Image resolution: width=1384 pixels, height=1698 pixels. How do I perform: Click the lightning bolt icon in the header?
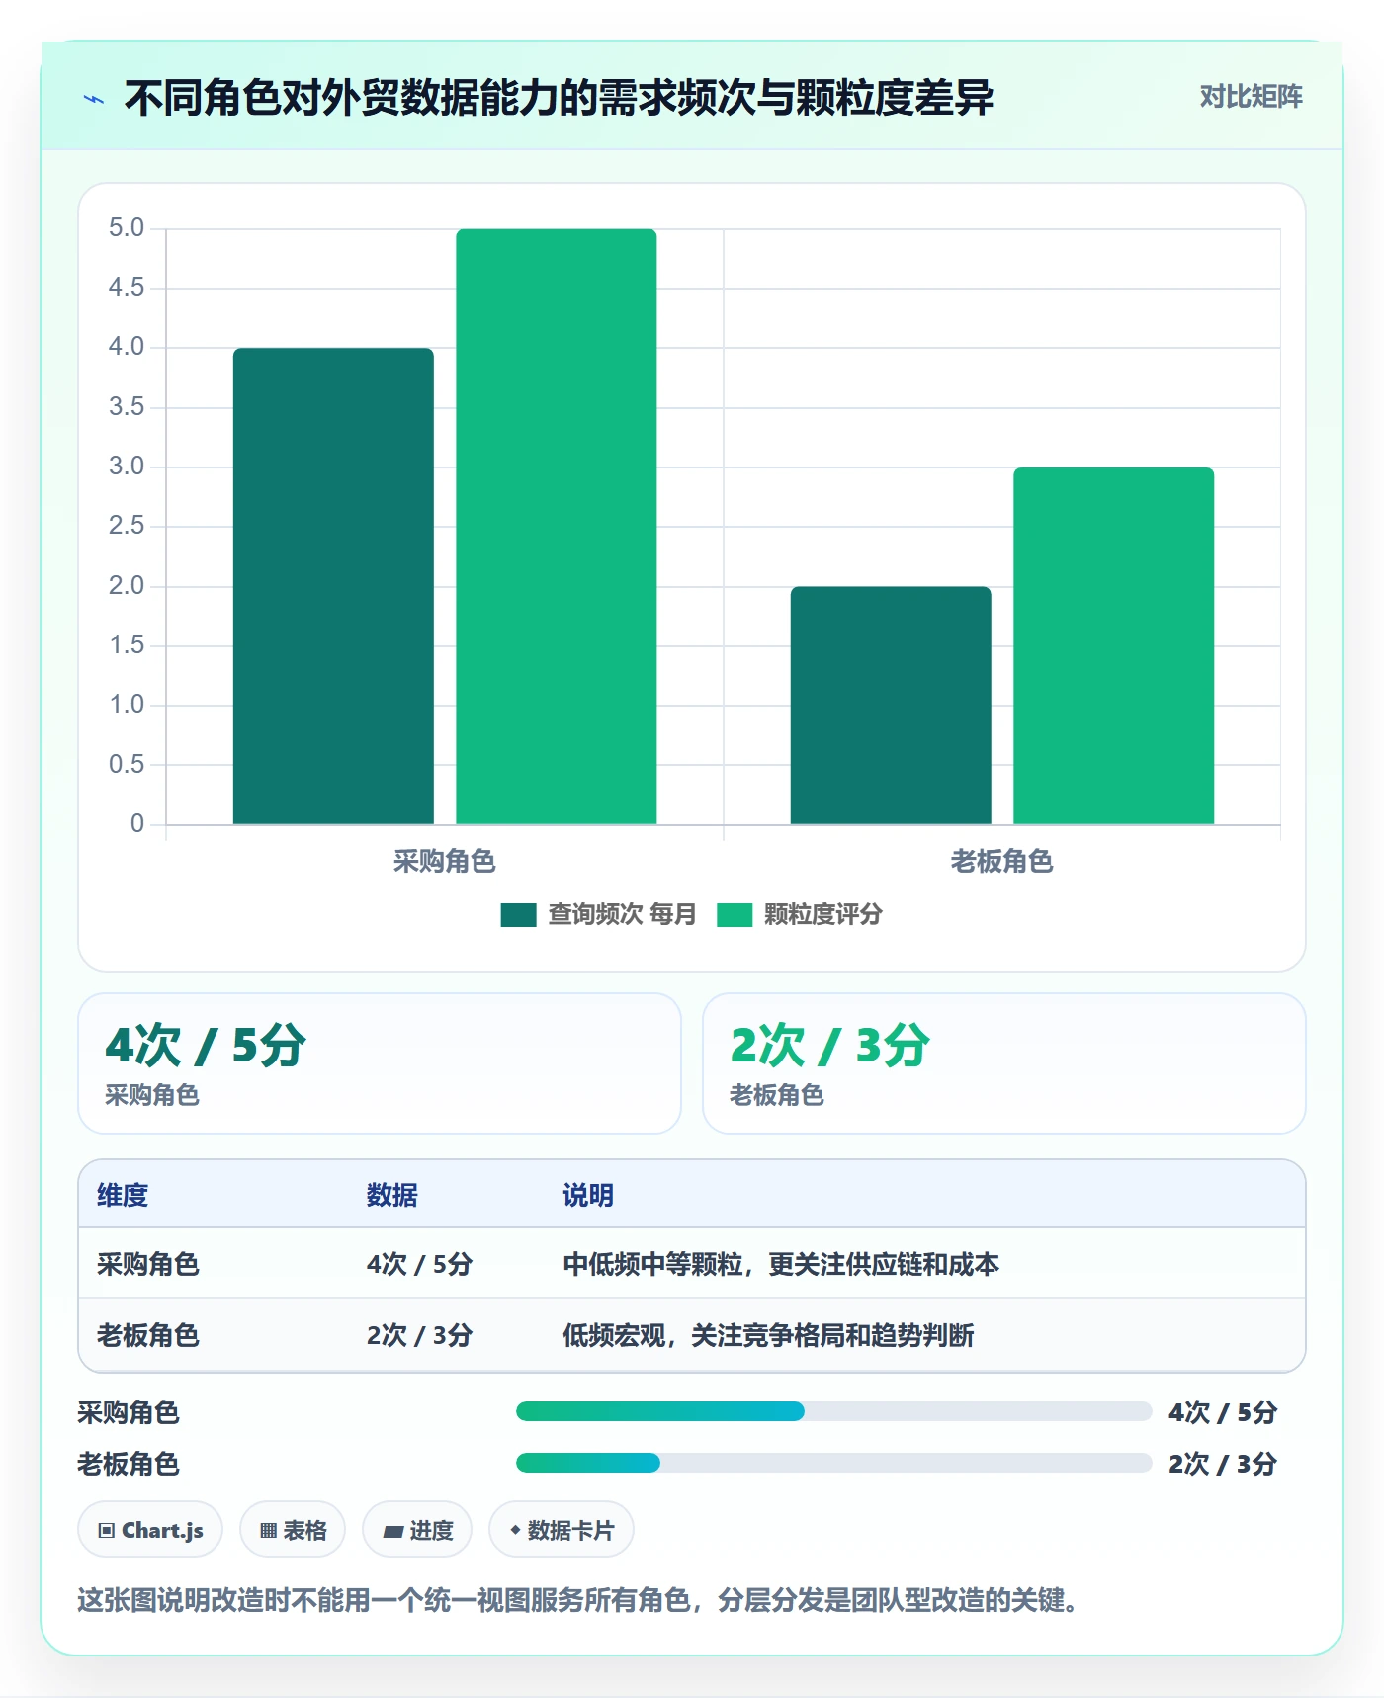click(94, 99)
